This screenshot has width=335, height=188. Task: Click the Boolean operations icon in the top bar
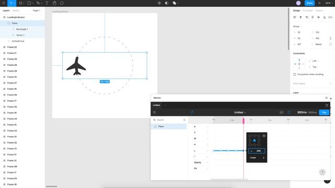point(174,3)
